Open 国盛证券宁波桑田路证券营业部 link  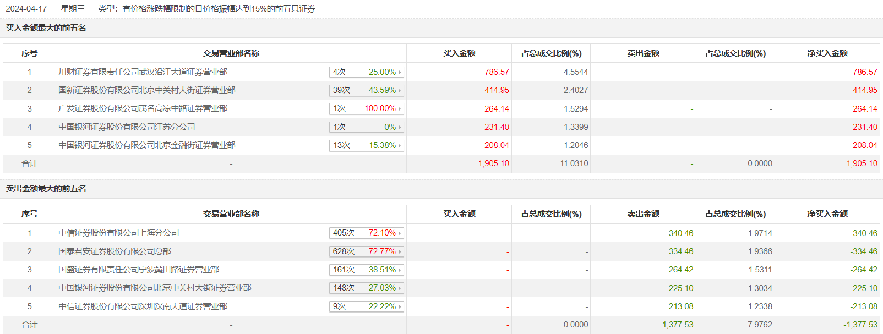tap(139, 270)
